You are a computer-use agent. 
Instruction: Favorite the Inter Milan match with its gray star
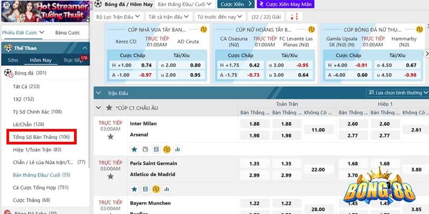(x=110, y=136)
